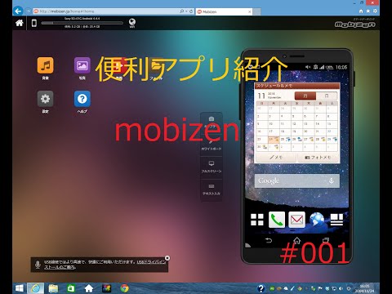Open the news widget icon in phone dock
392x294 pixels.
[x=336, y=220]
